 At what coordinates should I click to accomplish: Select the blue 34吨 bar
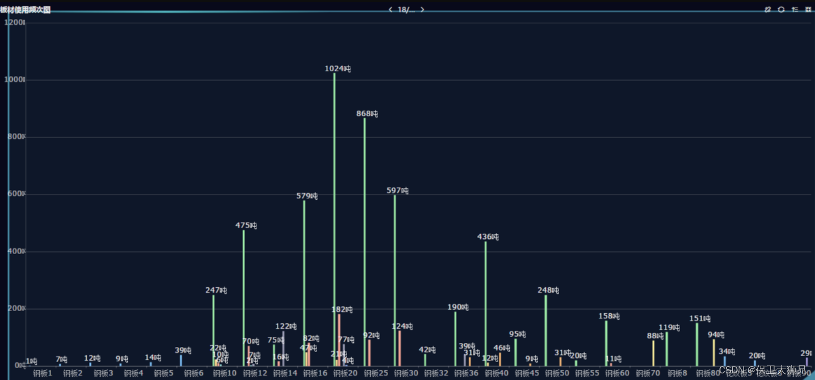point(725,361)
